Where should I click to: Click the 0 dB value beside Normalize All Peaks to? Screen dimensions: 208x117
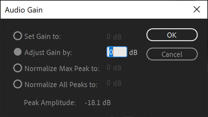click(x=114, y=83)
